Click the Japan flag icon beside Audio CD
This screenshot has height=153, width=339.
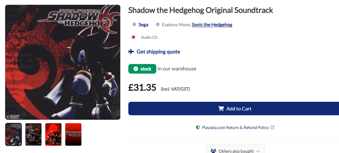(133, 37)
